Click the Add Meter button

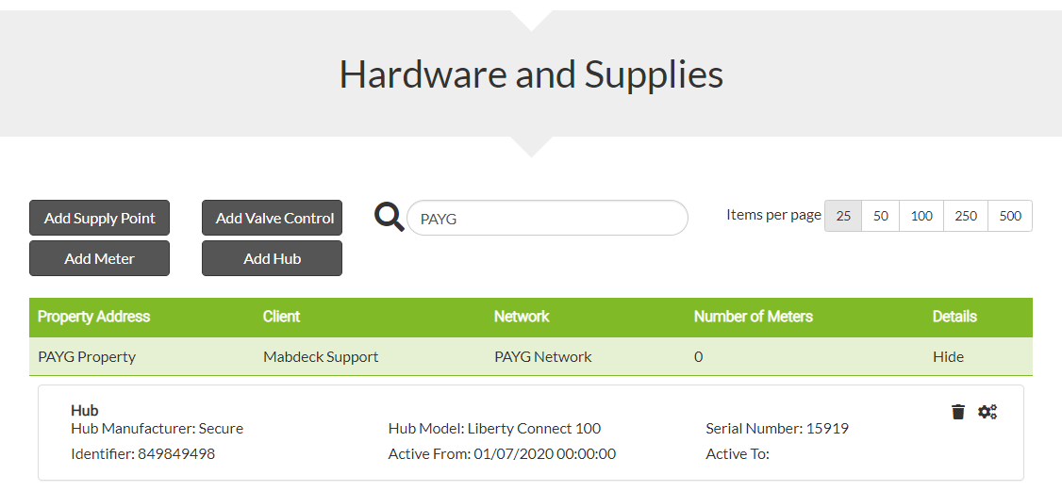(x=100, y=258)
